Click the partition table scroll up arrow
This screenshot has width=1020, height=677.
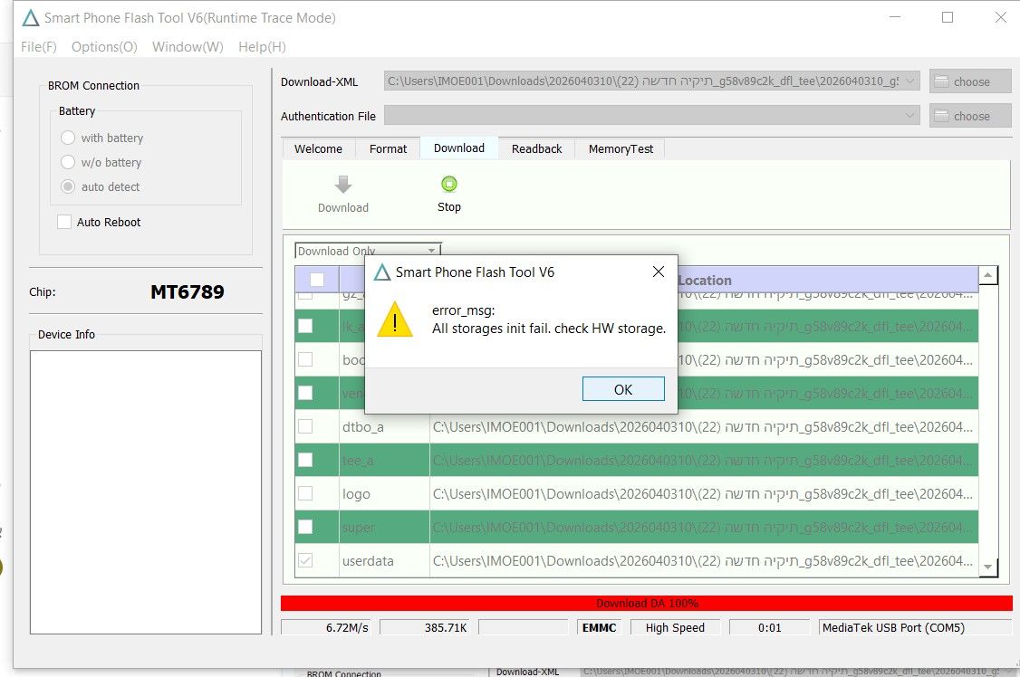(x=987, y=275)
